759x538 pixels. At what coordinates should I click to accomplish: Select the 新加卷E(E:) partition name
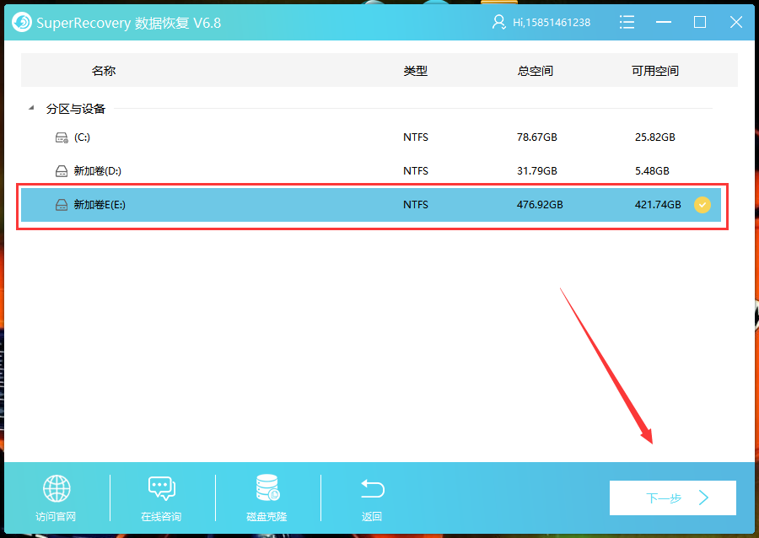(100, 205)
